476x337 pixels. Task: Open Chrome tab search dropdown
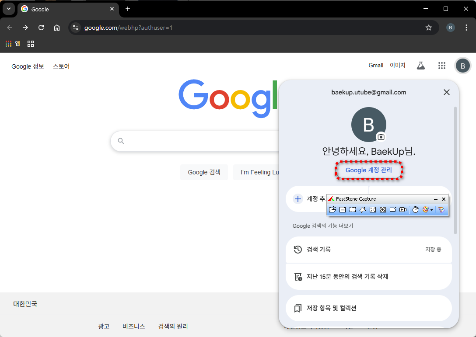coord(9,9)
